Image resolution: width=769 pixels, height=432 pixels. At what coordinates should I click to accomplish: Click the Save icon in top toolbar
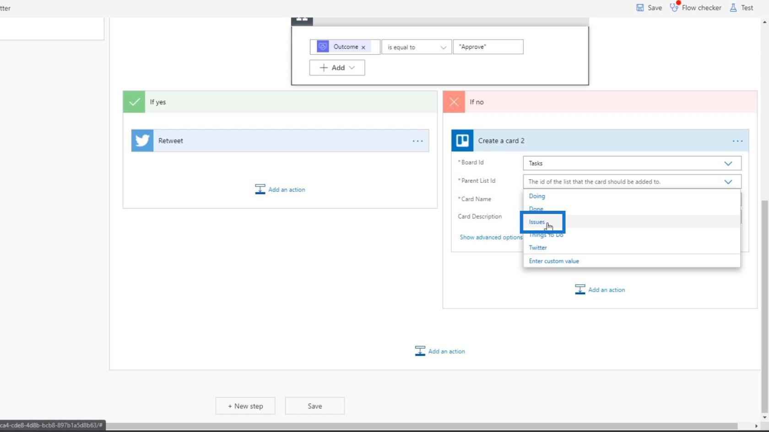click(x=640, y=8)
